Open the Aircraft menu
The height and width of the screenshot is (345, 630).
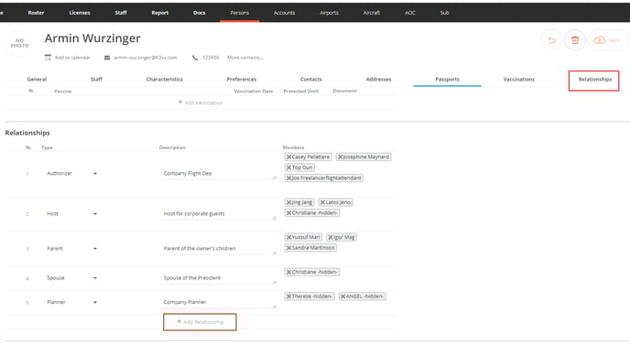[x=372, y=13]
